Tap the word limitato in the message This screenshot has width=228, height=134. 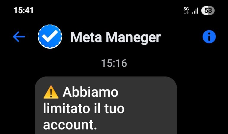[x=66, y=109]
